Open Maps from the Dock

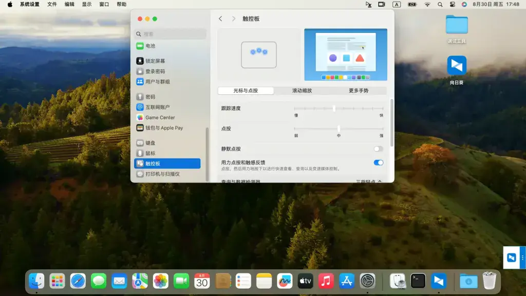(x=140, y=281)
